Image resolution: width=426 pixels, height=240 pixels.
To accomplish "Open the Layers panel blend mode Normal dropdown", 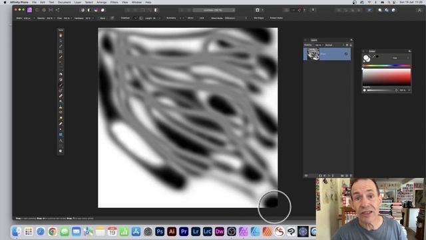I will pyautogui.click(x=334, y=45).
